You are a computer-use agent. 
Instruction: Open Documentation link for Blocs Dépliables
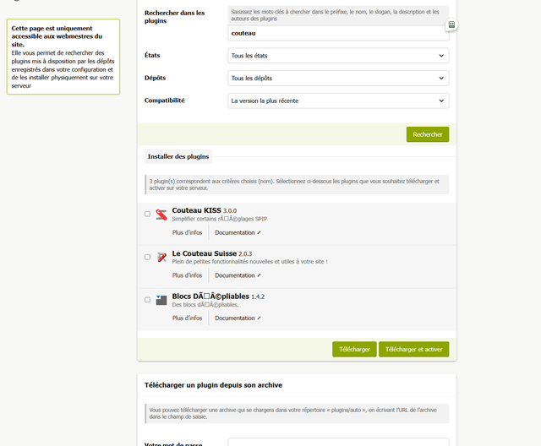(x=238, y=318)
